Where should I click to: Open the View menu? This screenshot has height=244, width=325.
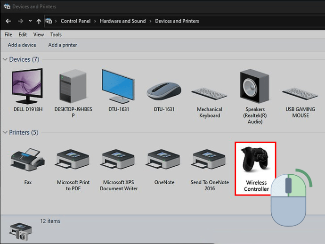pos(39,34)
